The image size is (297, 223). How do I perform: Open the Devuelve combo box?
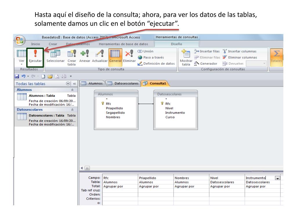256,64
